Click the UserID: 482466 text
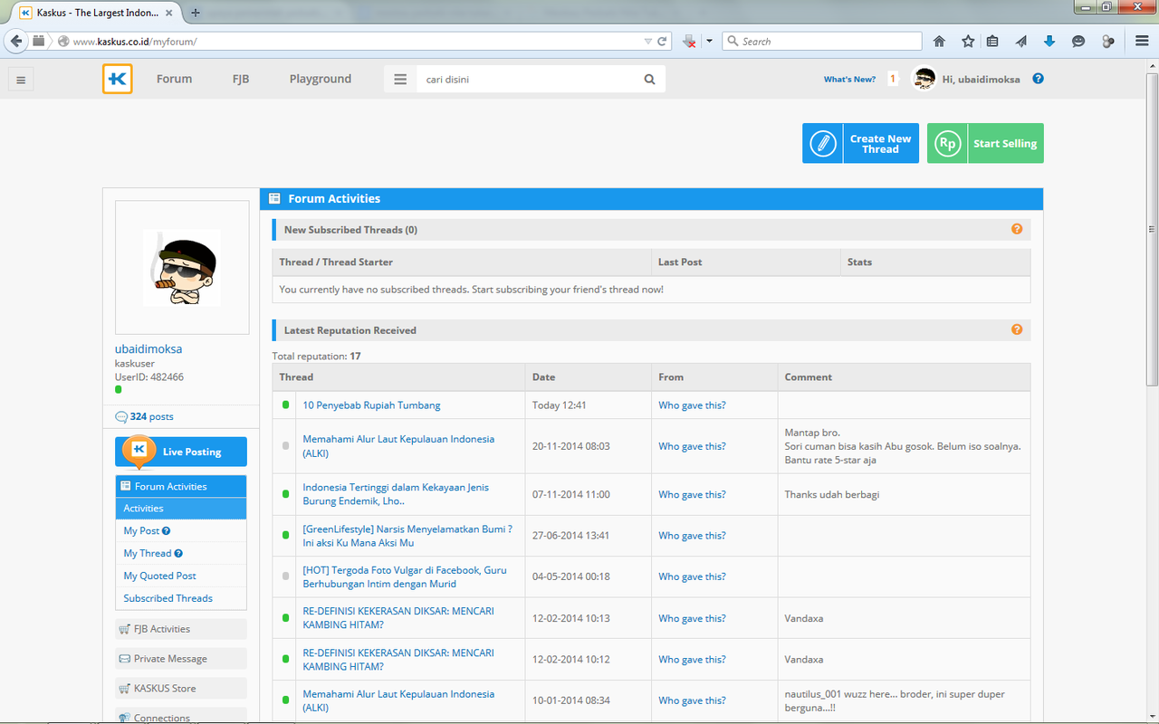Image resolution: width=1159 pixels, height=724 pixels. [149, 377]
